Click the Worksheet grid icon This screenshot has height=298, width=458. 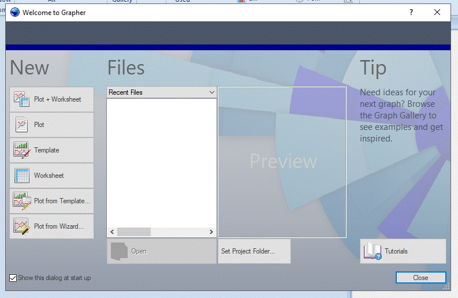point(22,176)
